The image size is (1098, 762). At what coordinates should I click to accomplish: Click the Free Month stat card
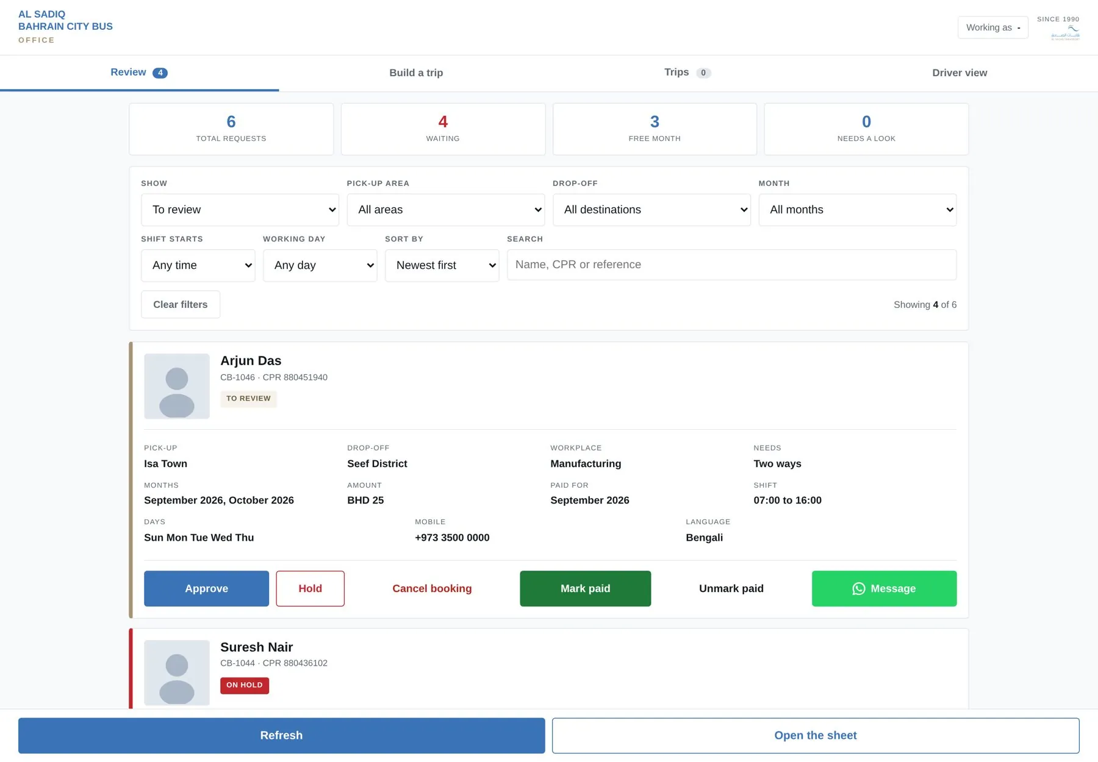coord(655,129)
